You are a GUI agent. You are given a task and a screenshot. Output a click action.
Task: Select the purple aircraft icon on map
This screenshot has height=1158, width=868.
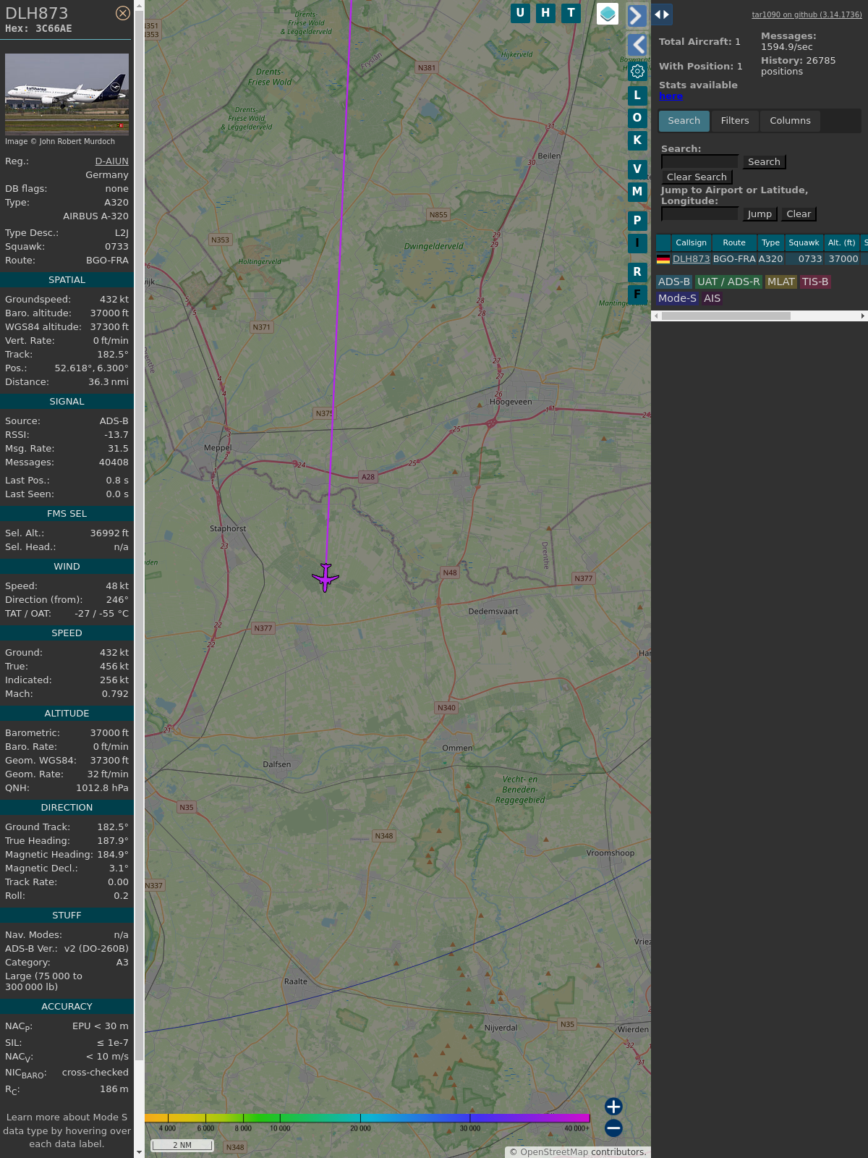(x=325, y=578)
